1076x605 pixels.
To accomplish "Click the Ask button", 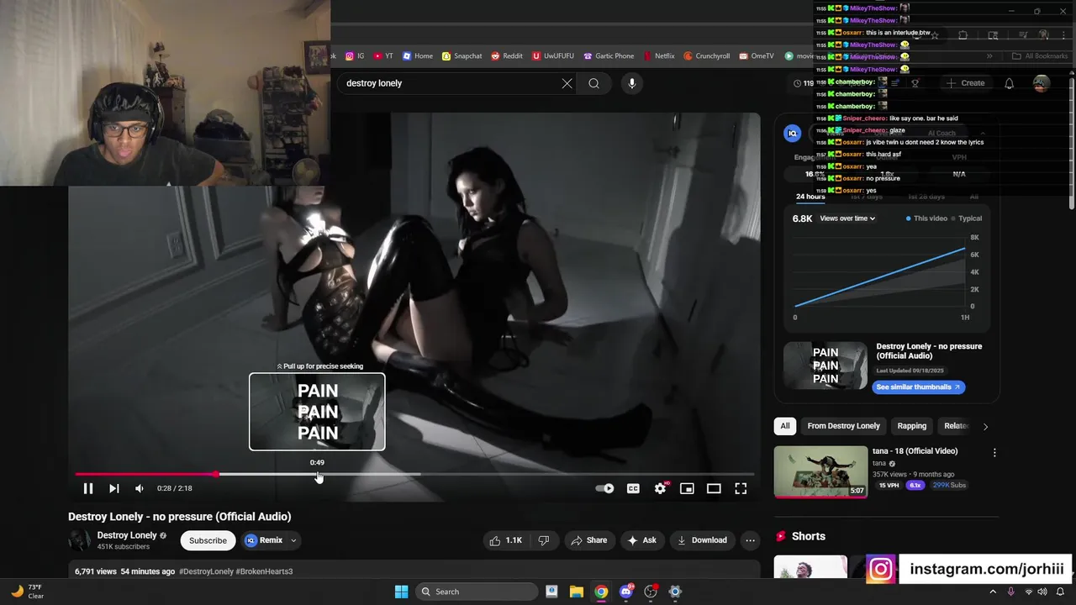I will (x=641, y=540).
